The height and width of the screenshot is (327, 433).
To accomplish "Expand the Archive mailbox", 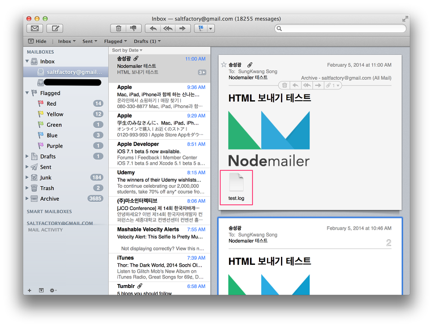I will (x=27, y=199).
